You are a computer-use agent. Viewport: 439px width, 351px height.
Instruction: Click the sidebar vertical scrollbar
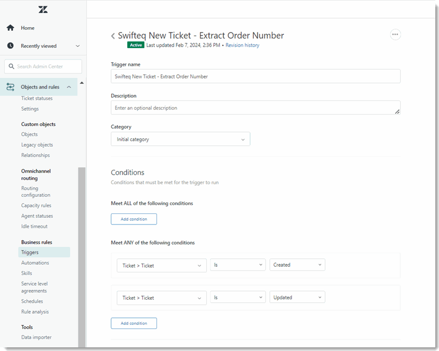click(82, 257)
